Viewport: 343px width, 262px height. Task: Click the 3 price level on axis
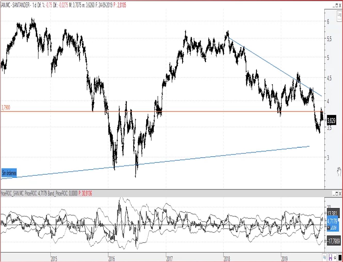click(328, 158)
